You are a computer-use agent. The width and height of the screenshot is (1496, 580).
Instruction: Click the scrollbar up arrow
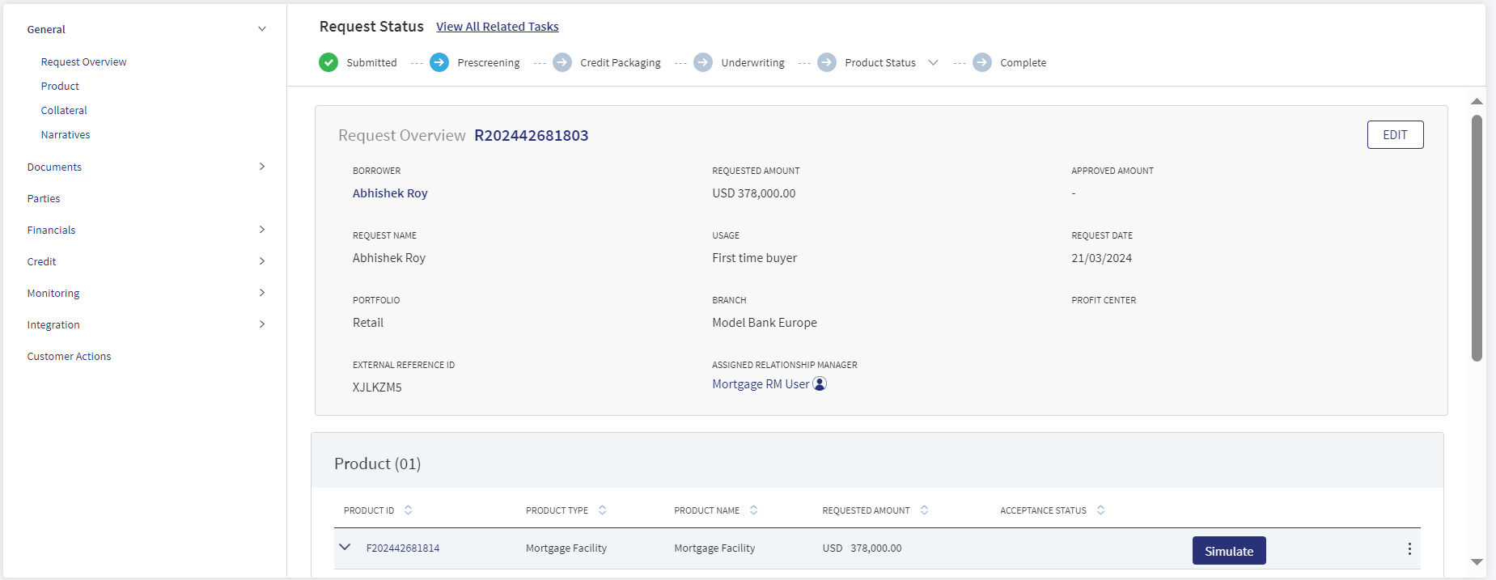[1477, 101]
